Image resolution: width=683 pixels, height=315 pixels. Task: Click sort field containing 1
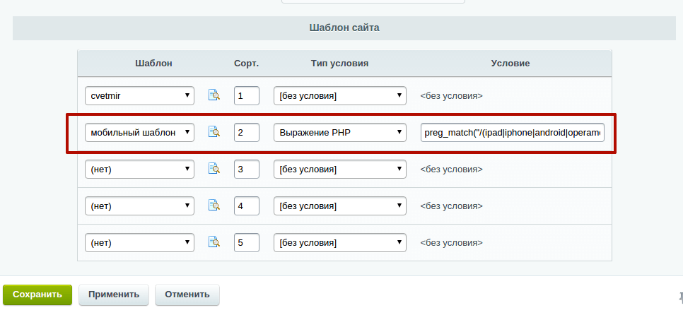tap(246, 95)
